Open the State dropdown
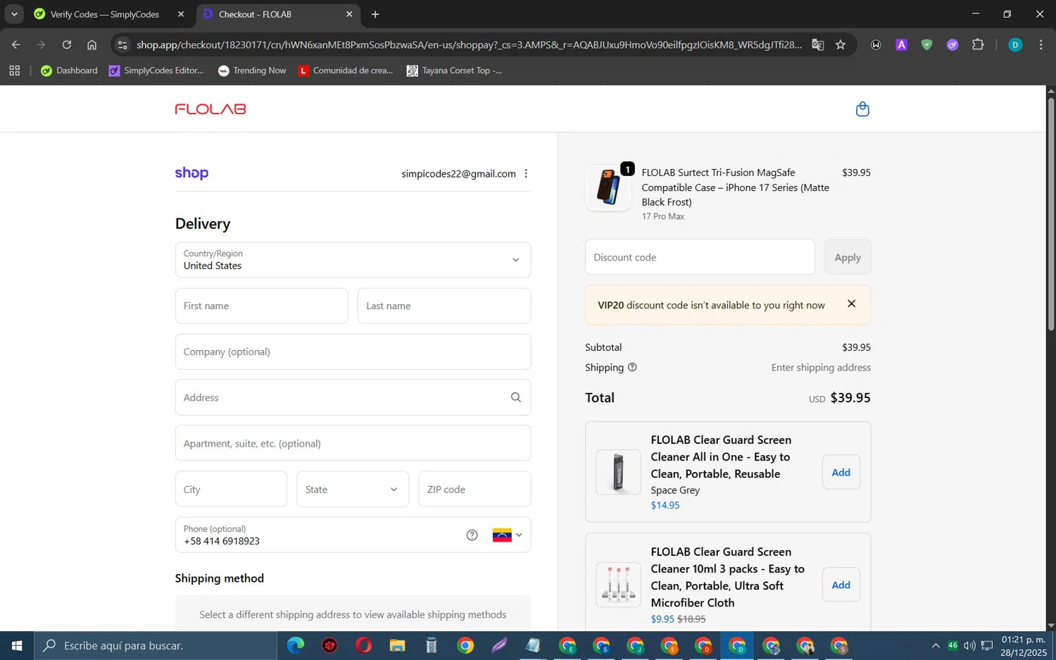1056x660 pixels. (353, 489)
